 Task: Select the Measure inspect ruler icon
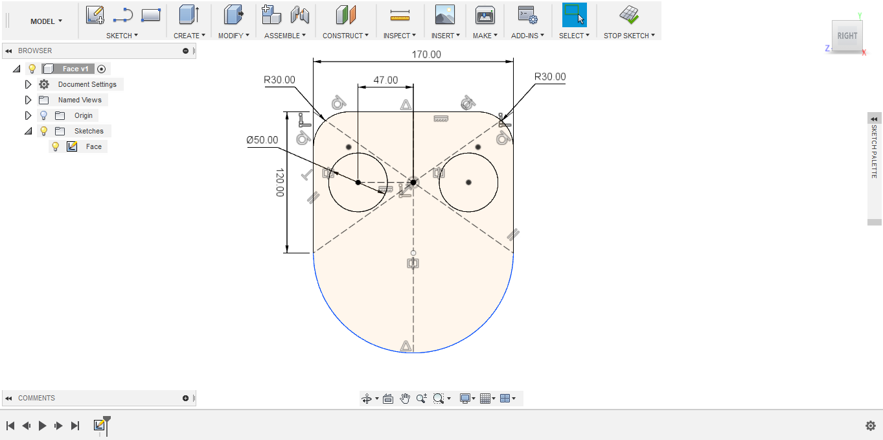[400, 14]
